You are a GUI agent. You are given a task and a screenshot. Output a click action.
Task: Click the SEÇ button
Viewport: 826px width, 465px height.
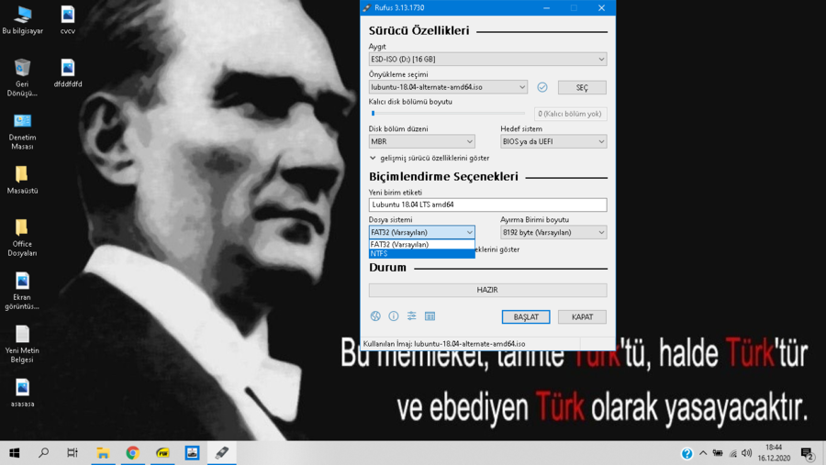coord(582,87)
